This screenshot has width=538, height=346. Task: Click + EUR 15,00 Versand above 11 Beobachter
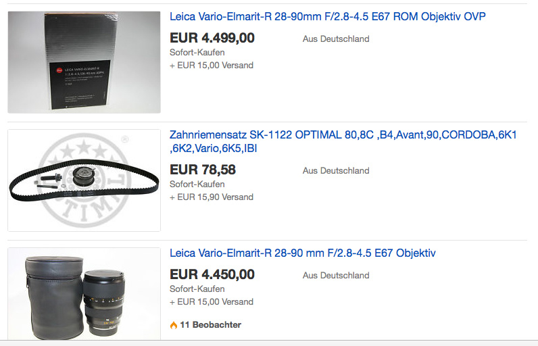[x=212, y=302]
